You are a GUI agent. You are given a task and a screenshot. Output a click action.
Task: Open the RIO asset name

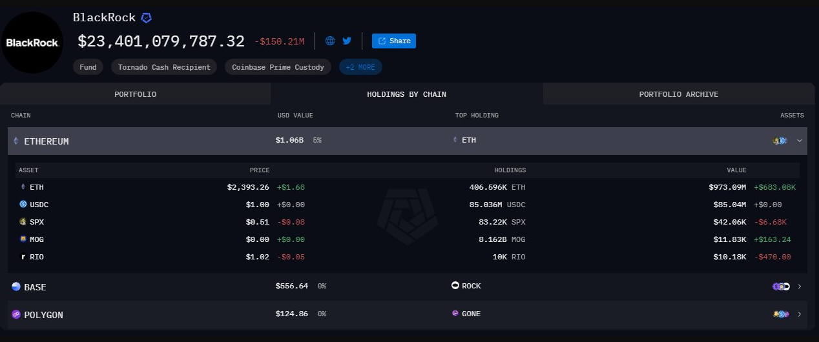(37, 257)
